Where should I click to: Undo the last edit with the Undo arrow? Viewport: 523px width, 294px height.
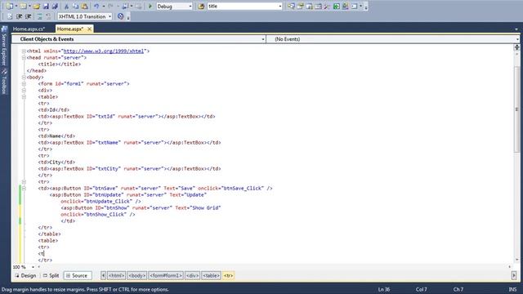click(96, 7)
